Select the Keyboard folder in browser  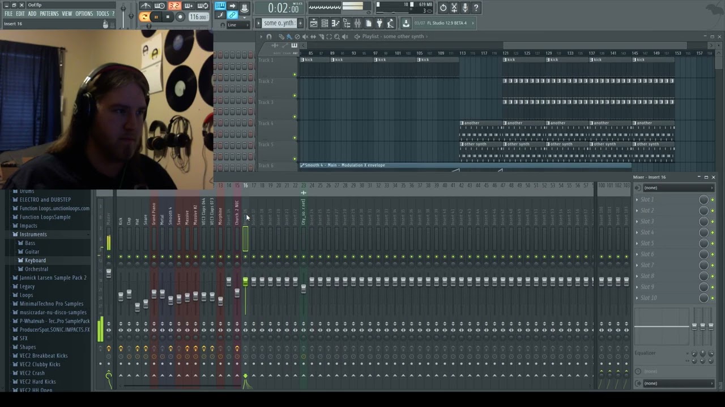[35, 260]
